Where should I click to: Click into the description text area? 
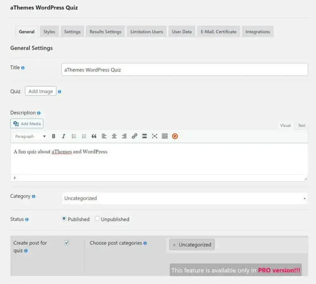[x=159, y=159]
